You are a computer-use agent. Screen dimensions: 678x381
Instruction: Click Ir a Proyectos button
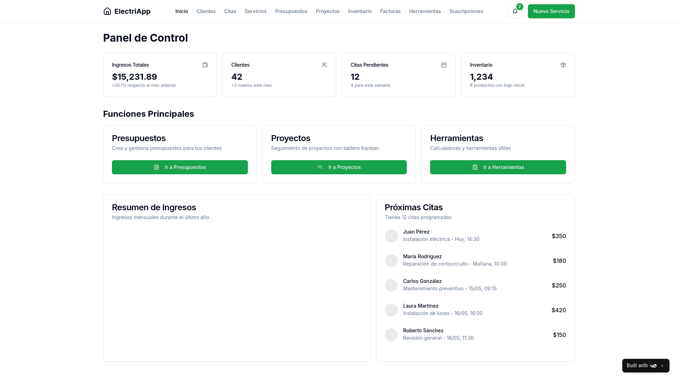pyautogui.click(x=339, y=167)
